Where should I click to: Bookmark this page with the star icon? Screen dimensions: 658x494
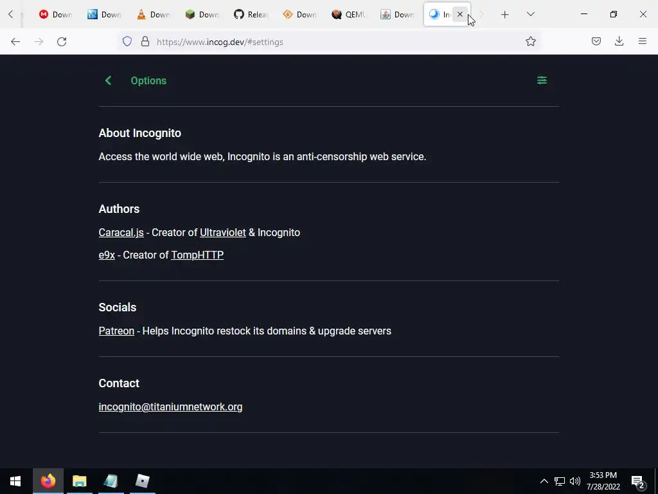tap(530, 41)
